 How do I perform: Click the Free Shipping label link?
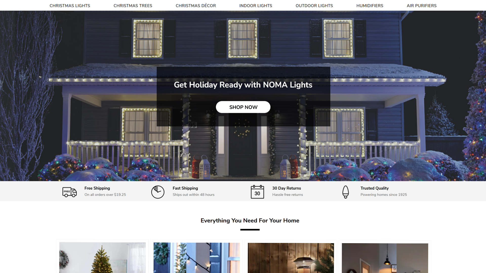coord(97,188)
